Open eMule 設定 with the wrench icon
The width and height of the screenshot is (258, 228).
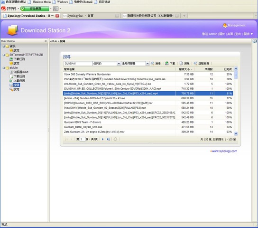(x=16, y=89)
